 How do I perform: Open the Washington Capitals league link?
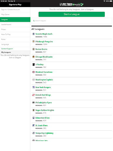pyautogui.click(x=44, y=80)
